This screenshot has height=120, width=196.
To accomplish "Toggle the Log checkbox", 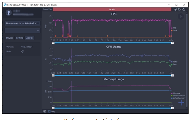I will coord(49,111).
